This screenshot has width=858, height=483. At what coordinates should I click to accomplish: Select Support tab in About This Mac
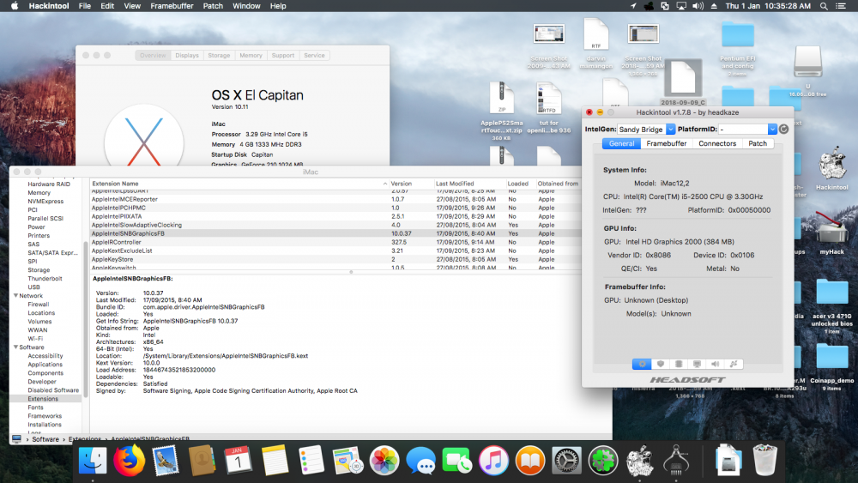click(x=283, y=55)
